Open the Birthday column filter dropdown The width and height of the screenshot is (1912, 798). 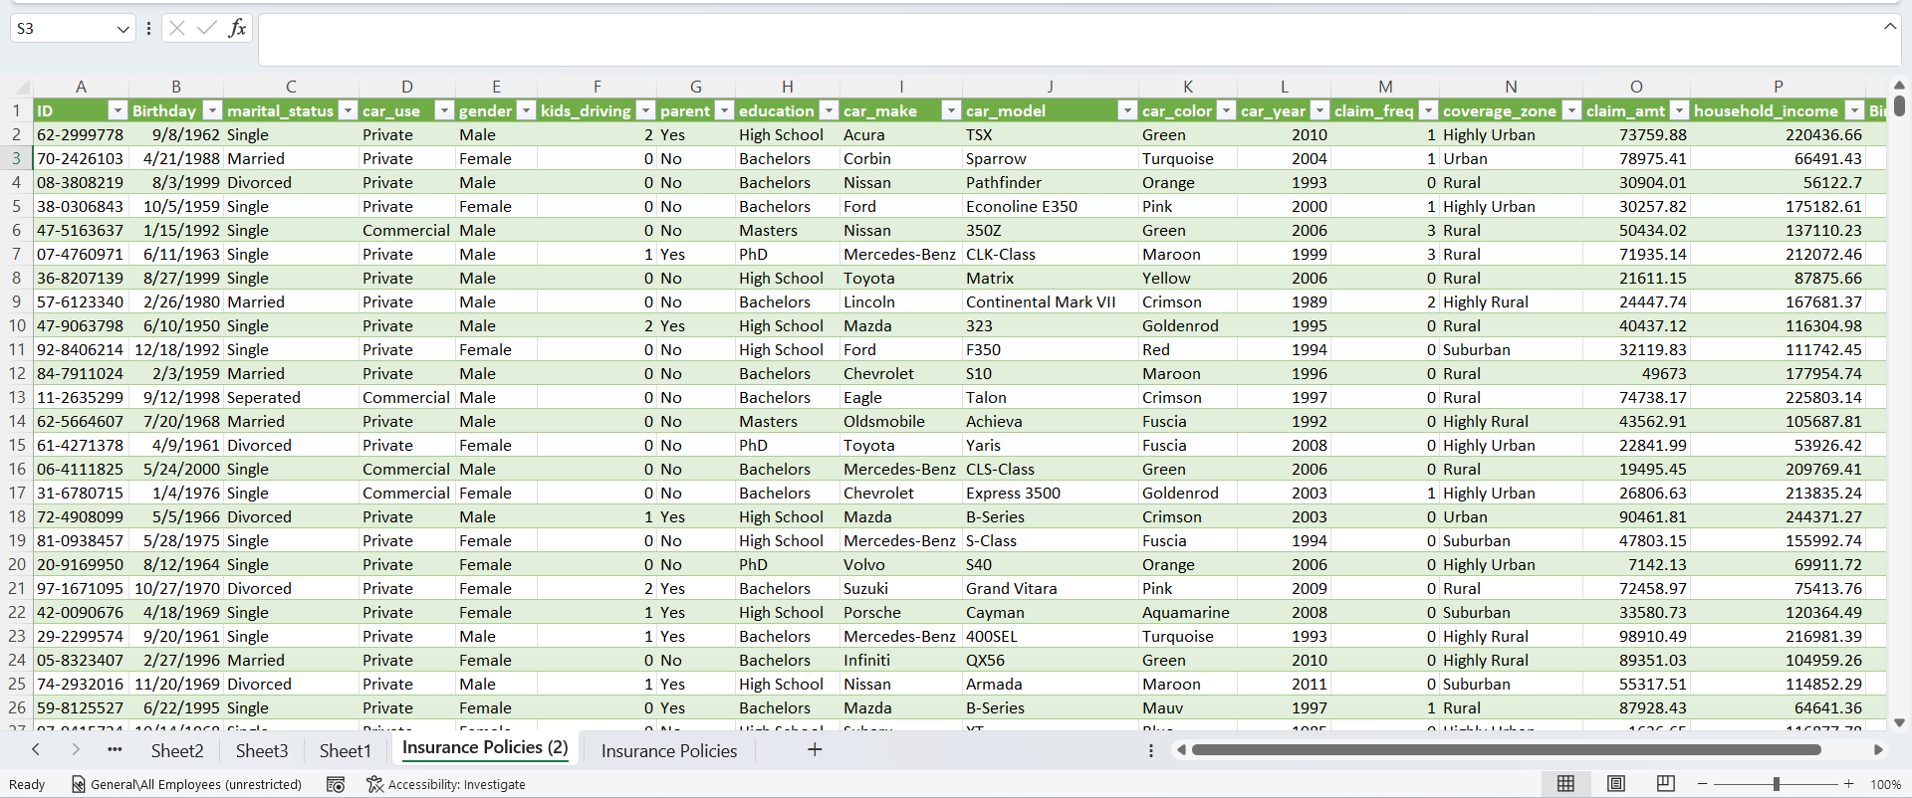[212, 110]
